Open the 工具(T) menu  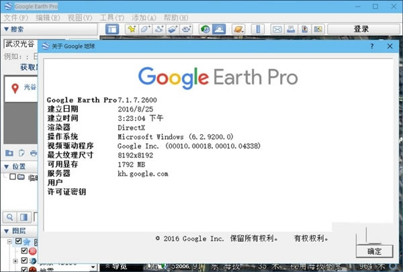pyautogui.click(x=111, y=17)
